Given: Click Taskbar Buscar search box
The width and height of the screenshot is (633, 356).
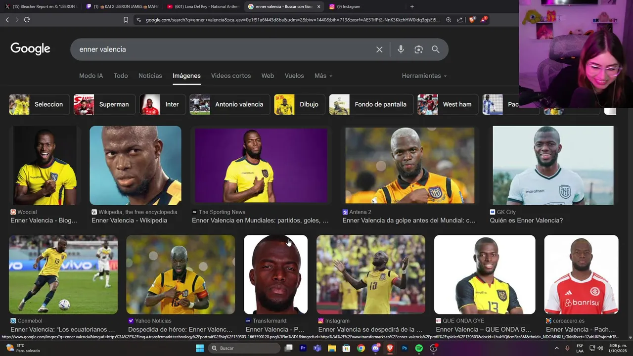Looking at the screenshot, I should coord(244,348).
